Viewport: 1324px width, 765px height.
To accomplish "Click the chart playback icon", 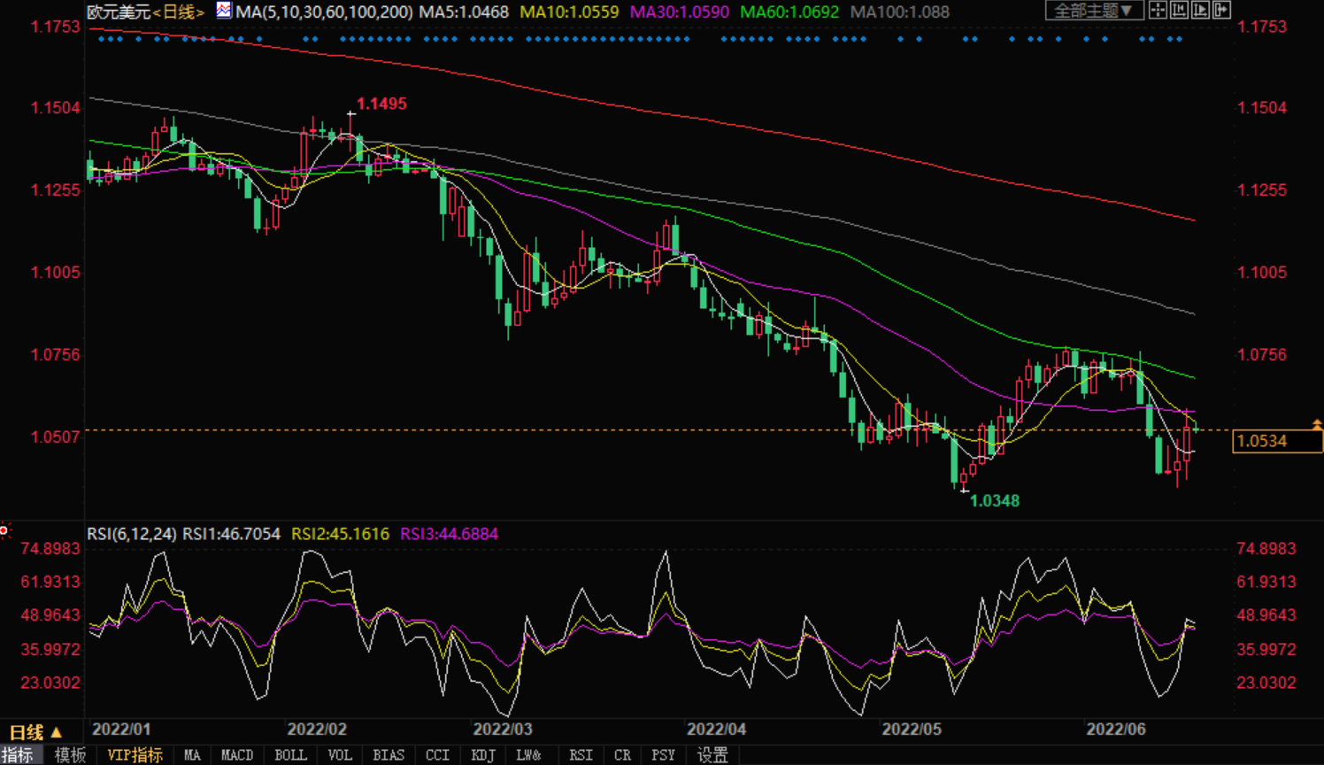I will tap(1200, 11).
